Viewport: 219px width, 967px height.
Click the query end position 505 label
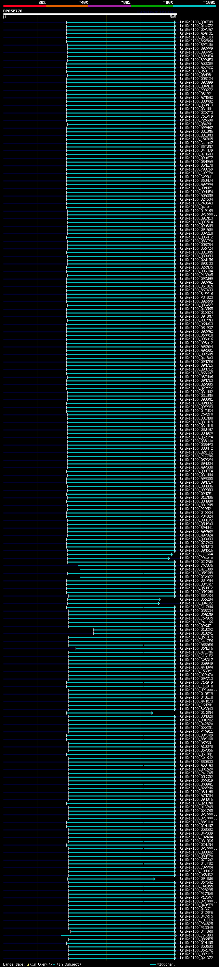tap(172, 17)
